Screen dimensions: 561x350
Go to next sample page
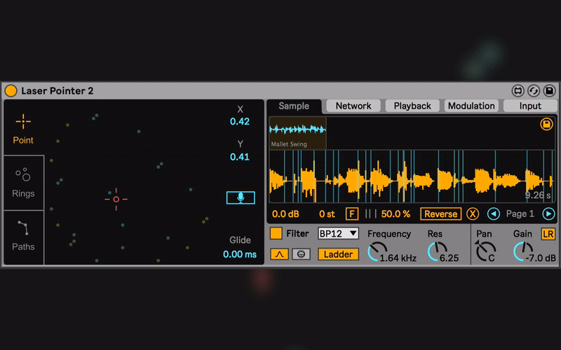pos(548,214)
